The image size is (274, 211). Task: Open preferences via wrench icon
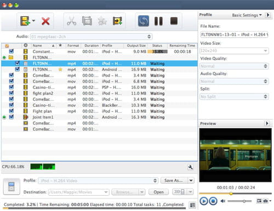click(190, 167)
